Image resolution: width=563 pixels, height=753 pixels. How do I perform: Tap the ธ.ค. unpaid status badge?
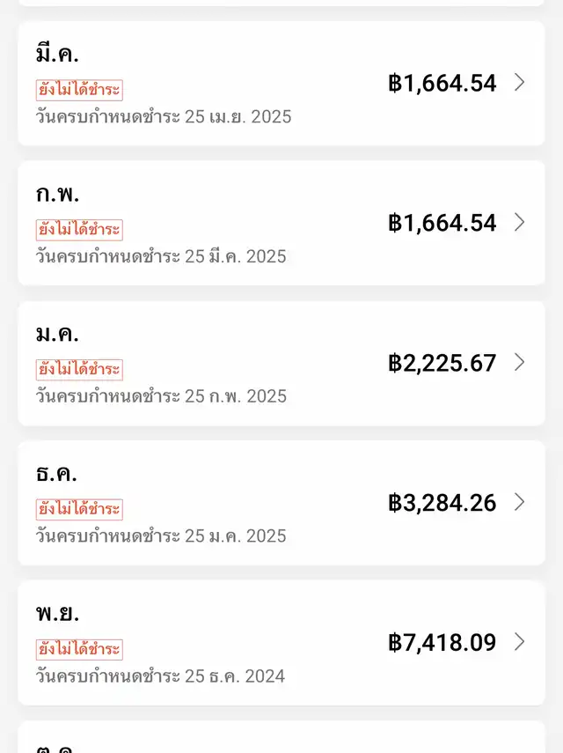coord(79,510)
